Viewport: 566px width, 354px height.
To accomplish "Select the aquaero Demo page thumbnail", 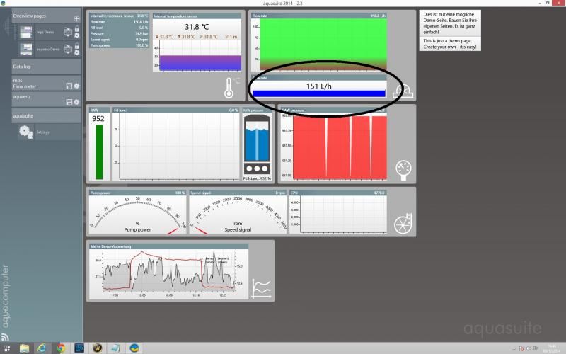I will (x=25, y=49).
